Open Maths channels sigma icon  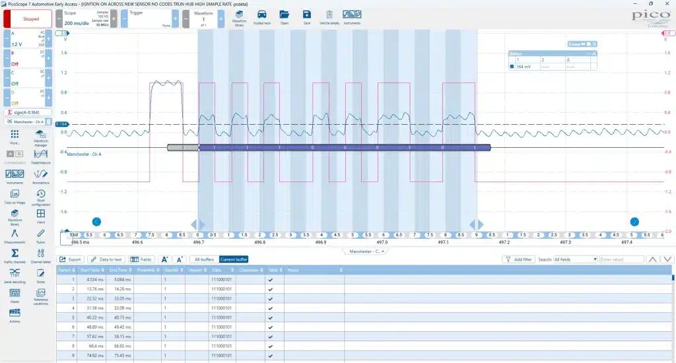pyautogui.click(x=15, y=256)
